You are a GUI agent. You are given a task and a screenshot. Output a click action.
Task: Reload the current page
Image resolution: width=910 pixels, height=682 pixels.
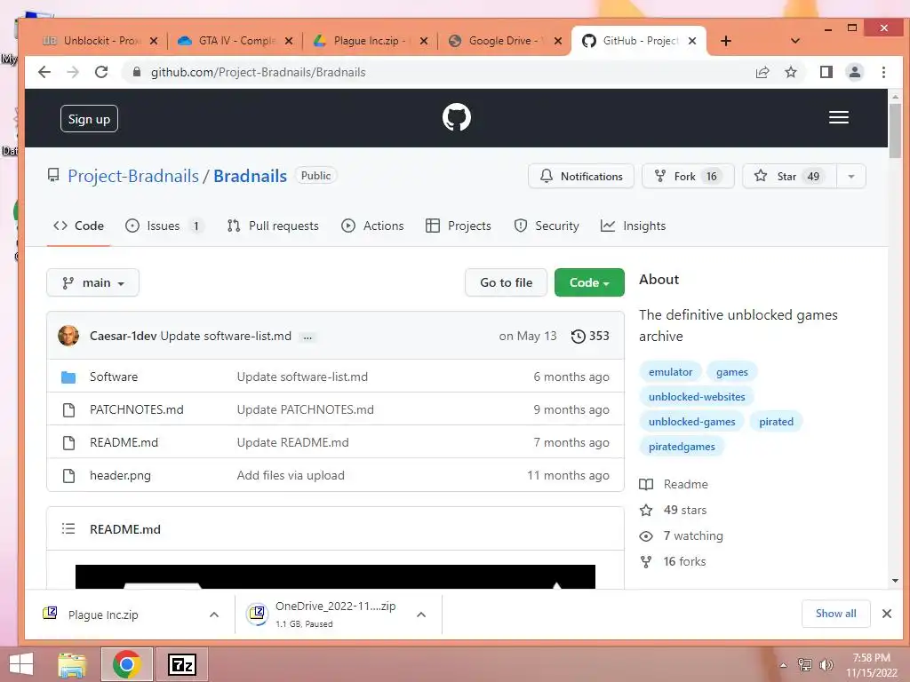click(101, 72)
